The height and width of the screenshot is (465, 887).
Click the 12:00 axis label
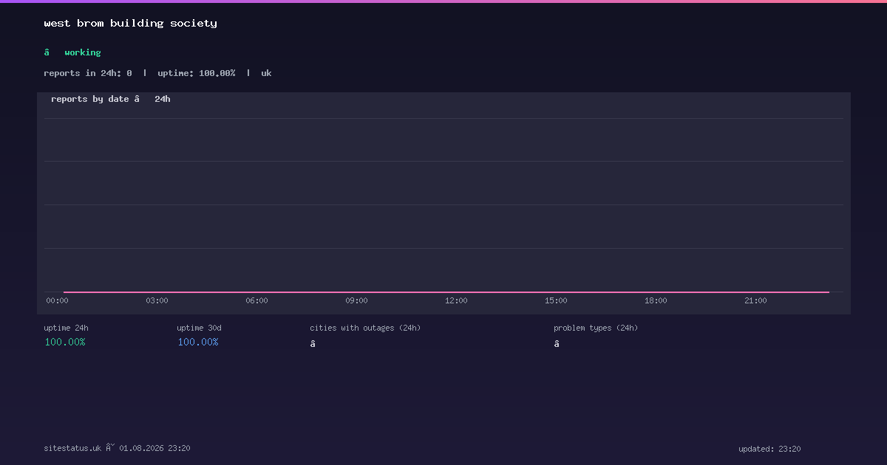pyautogui.click(x=456, y=301)
